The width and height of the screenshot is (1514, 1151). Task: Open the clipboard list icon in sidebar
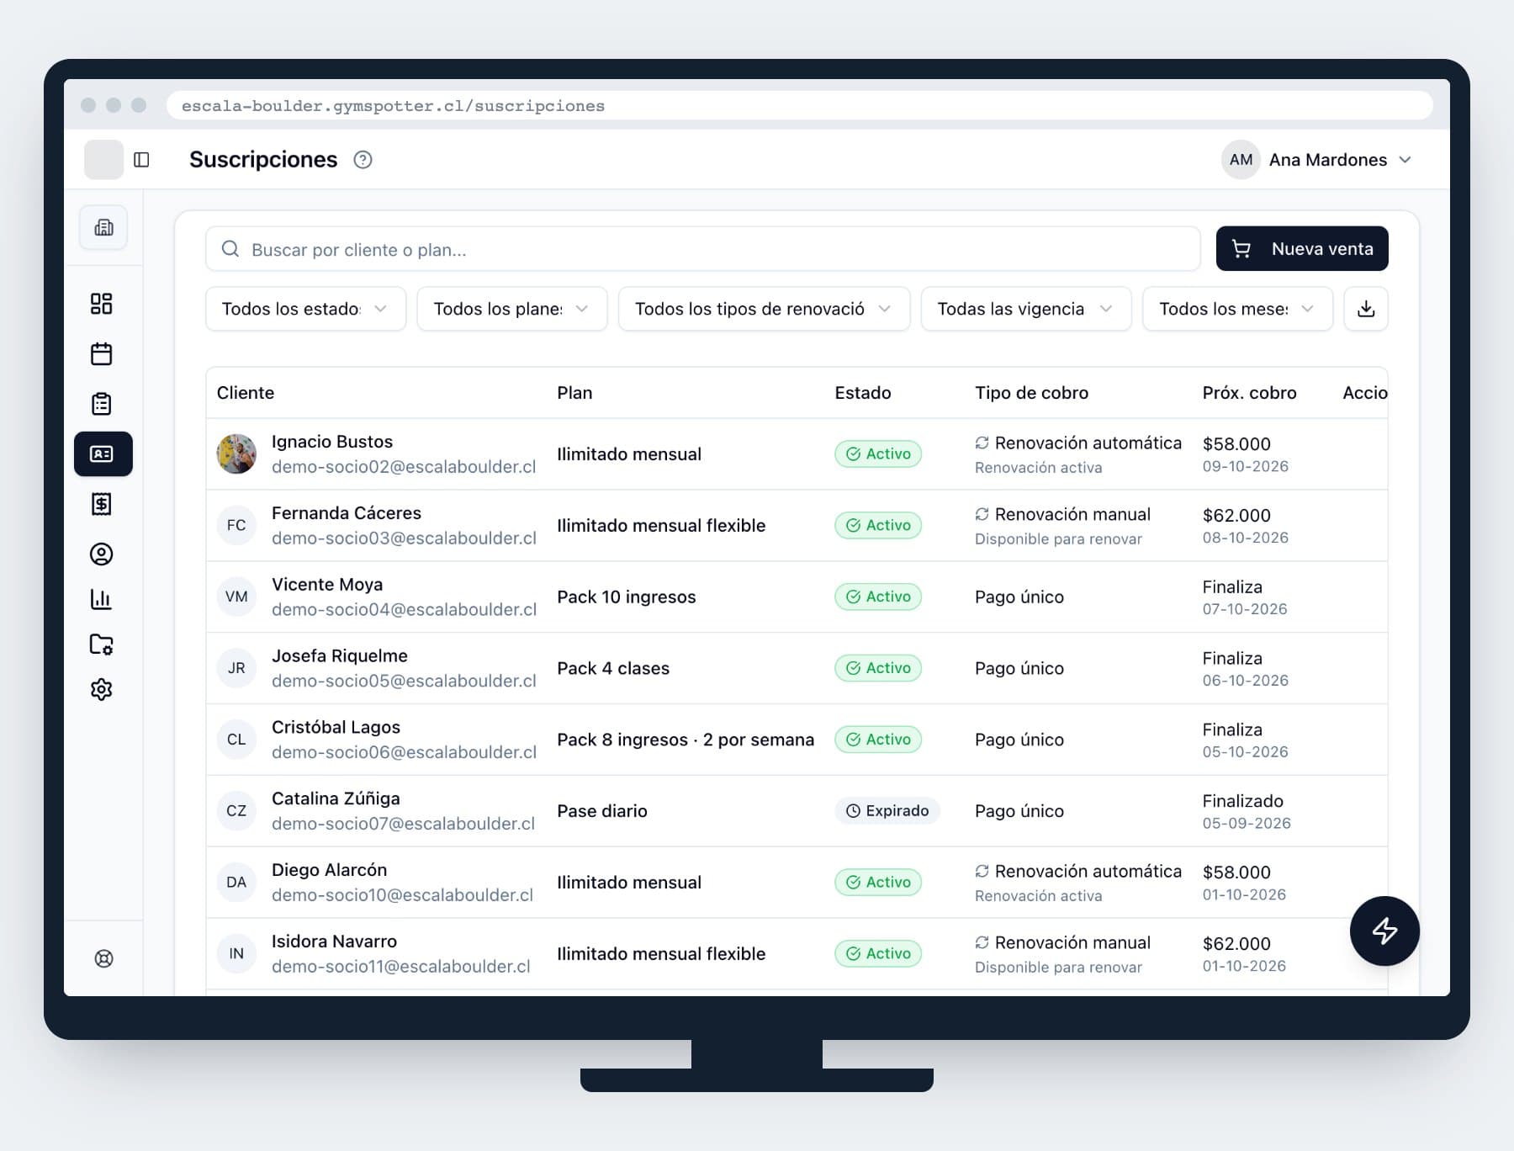point(102,404)
